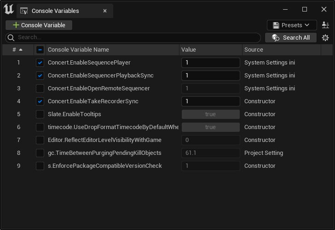Sort by the # column header
This screenshot has height=230, width=335.
(17, 50)
